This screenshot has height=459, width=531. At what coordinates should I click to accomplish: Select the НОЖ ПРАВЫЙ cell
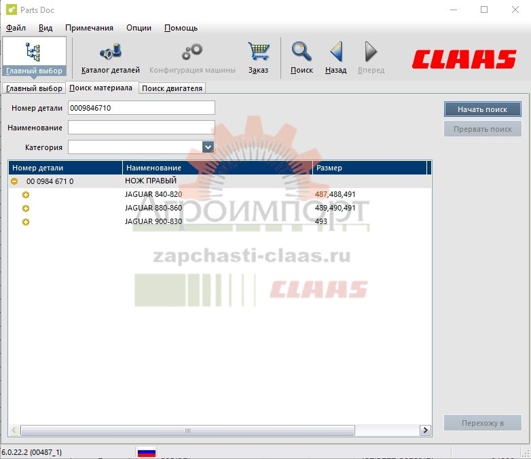[x=151, y=181]
